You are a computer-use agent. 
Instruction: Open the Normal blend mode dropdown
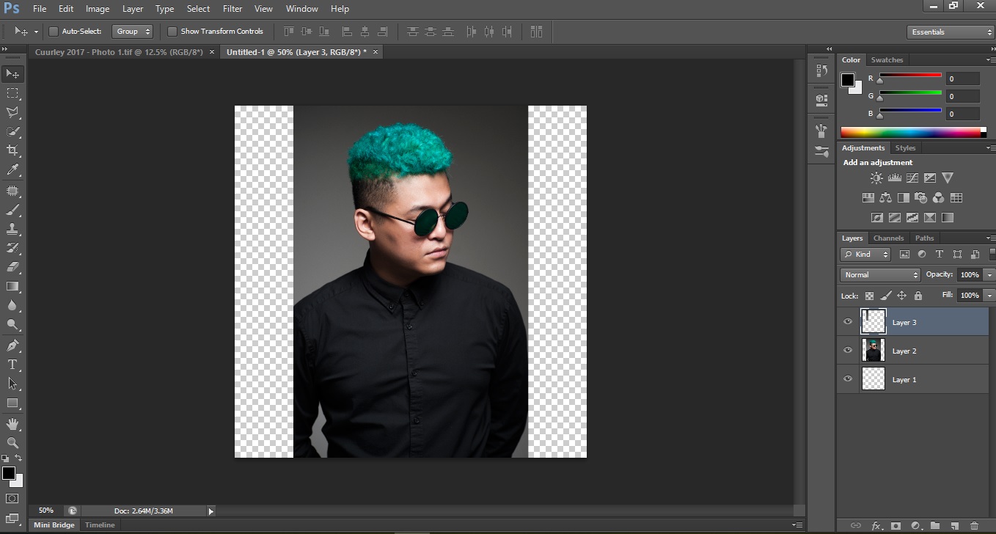tap(880, 274)
